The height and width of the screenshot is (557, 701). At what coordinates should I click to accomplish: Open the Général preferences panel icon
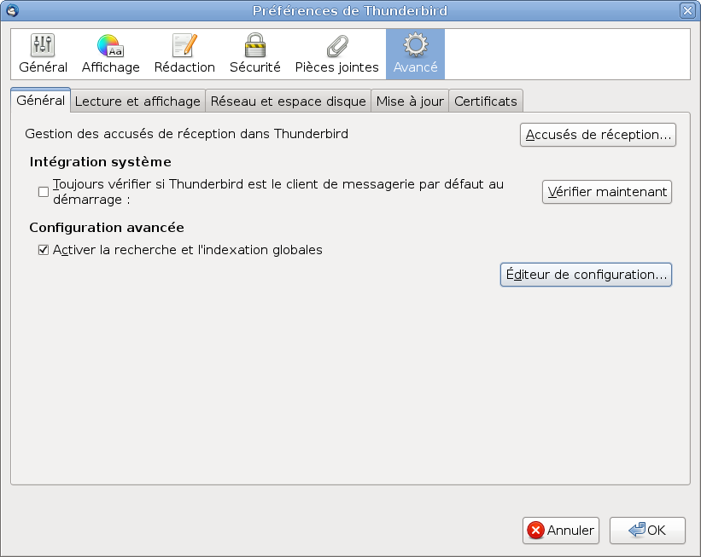pos(43,53)
